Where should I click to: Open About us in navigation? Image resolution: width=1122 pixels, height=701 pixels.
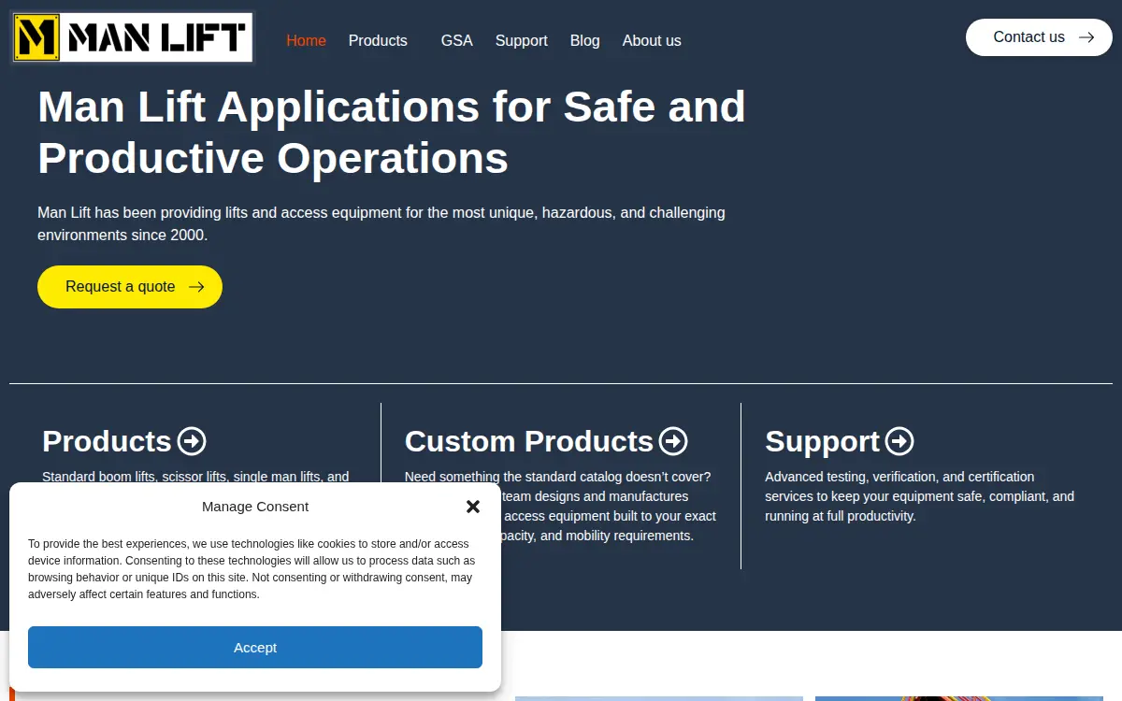coord(652,40)
